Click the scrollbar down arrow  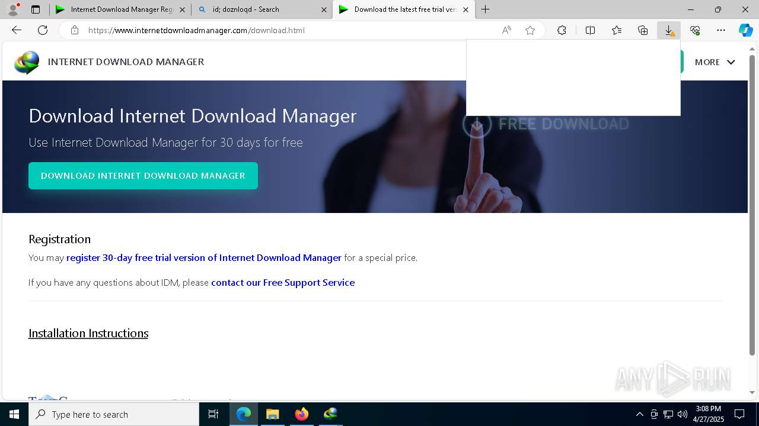tap(752, 392)
